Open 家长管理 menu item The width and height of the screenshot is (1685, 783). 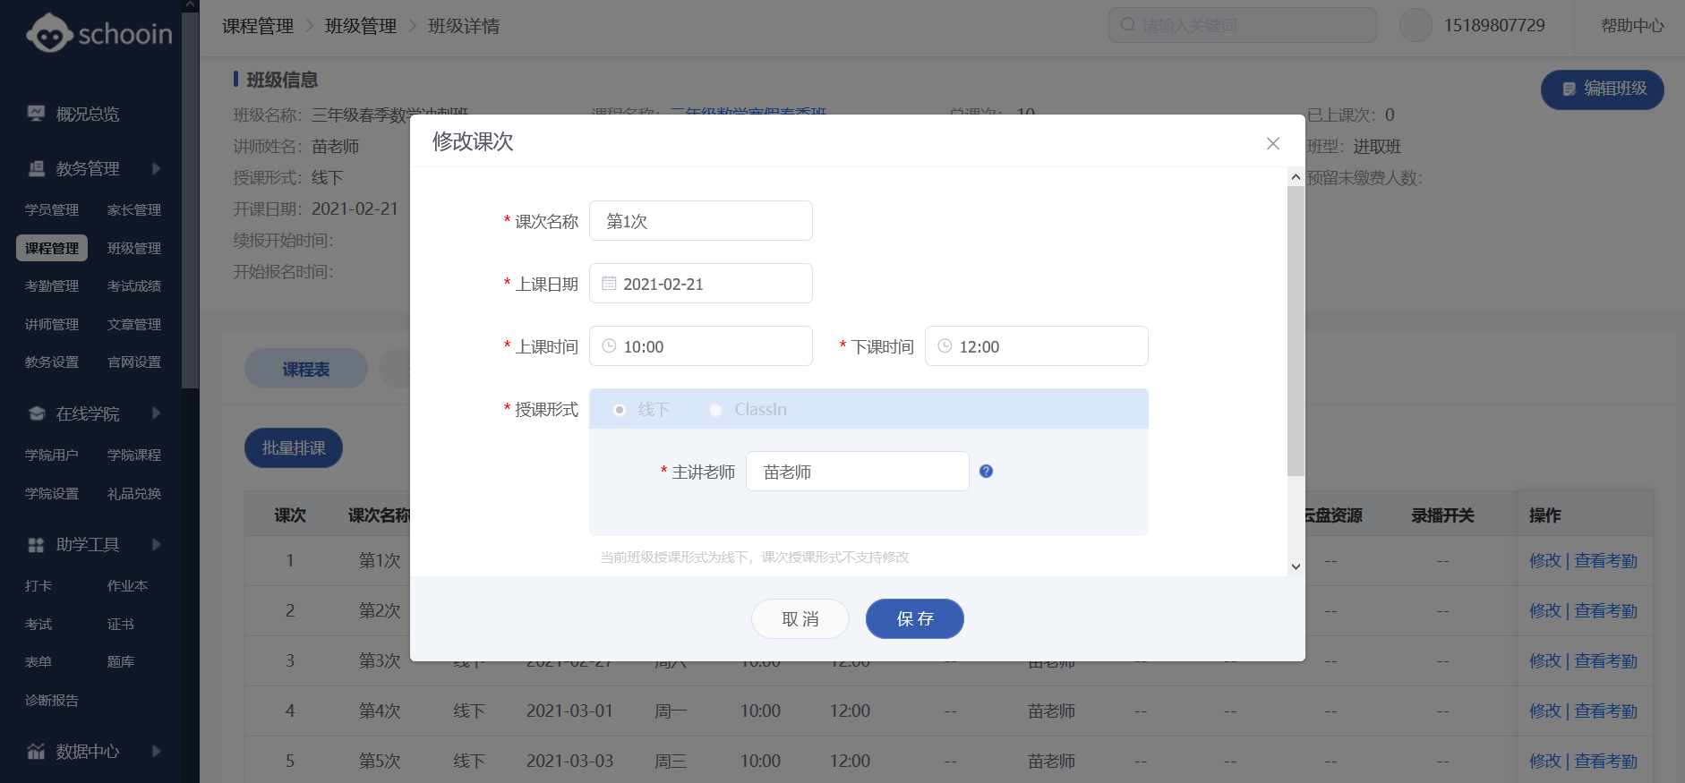coord(134,209)
